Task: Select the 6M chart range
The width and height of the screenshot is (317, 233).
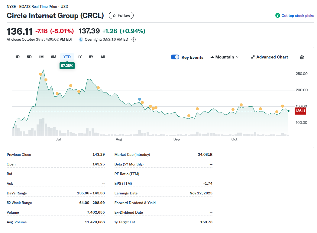Action: click(53, 57)
